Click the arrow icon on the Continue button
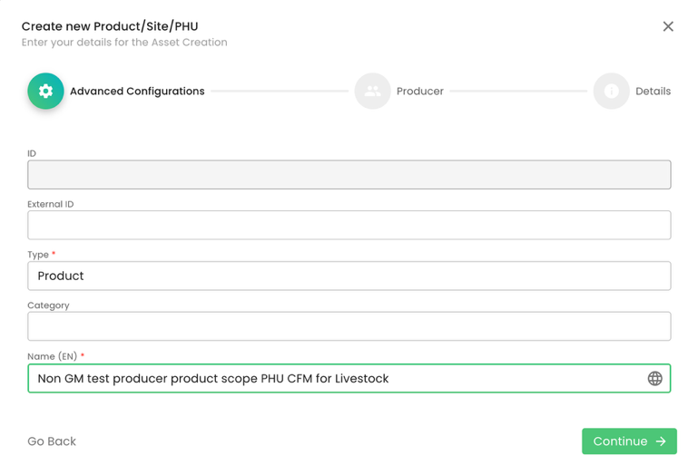Viewport: 698px width, 475px height. point(661,441)
